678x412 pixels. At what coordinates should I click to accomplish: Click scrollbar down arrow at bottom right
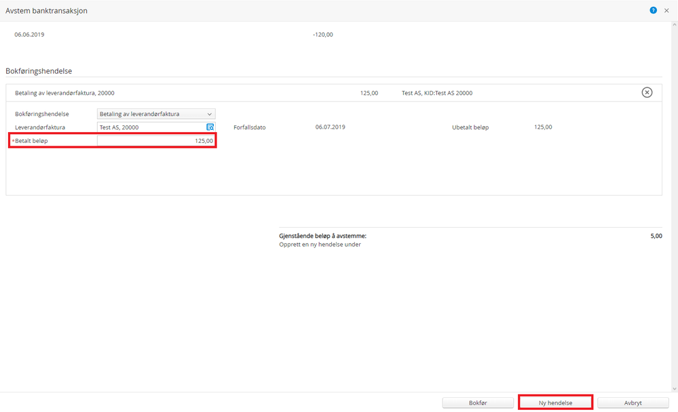[675, 389]
